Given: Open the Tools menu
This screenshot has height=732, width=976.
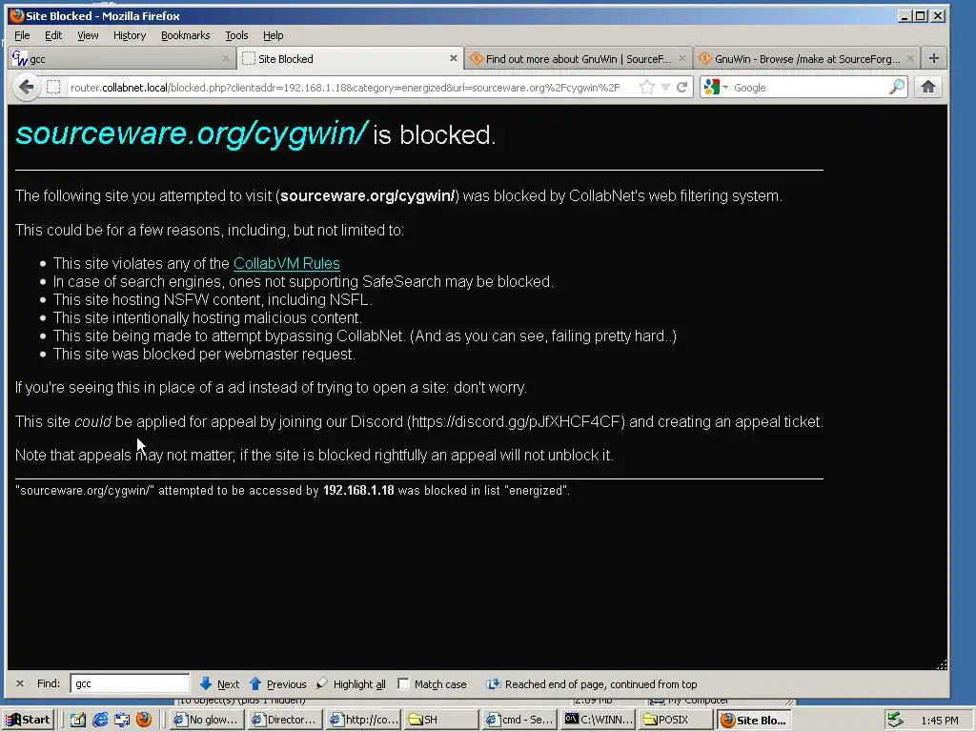Looking at the screenshot, I should [x=236, y=35].
